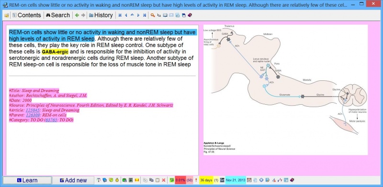Go to the next element

tap(138, 15)
